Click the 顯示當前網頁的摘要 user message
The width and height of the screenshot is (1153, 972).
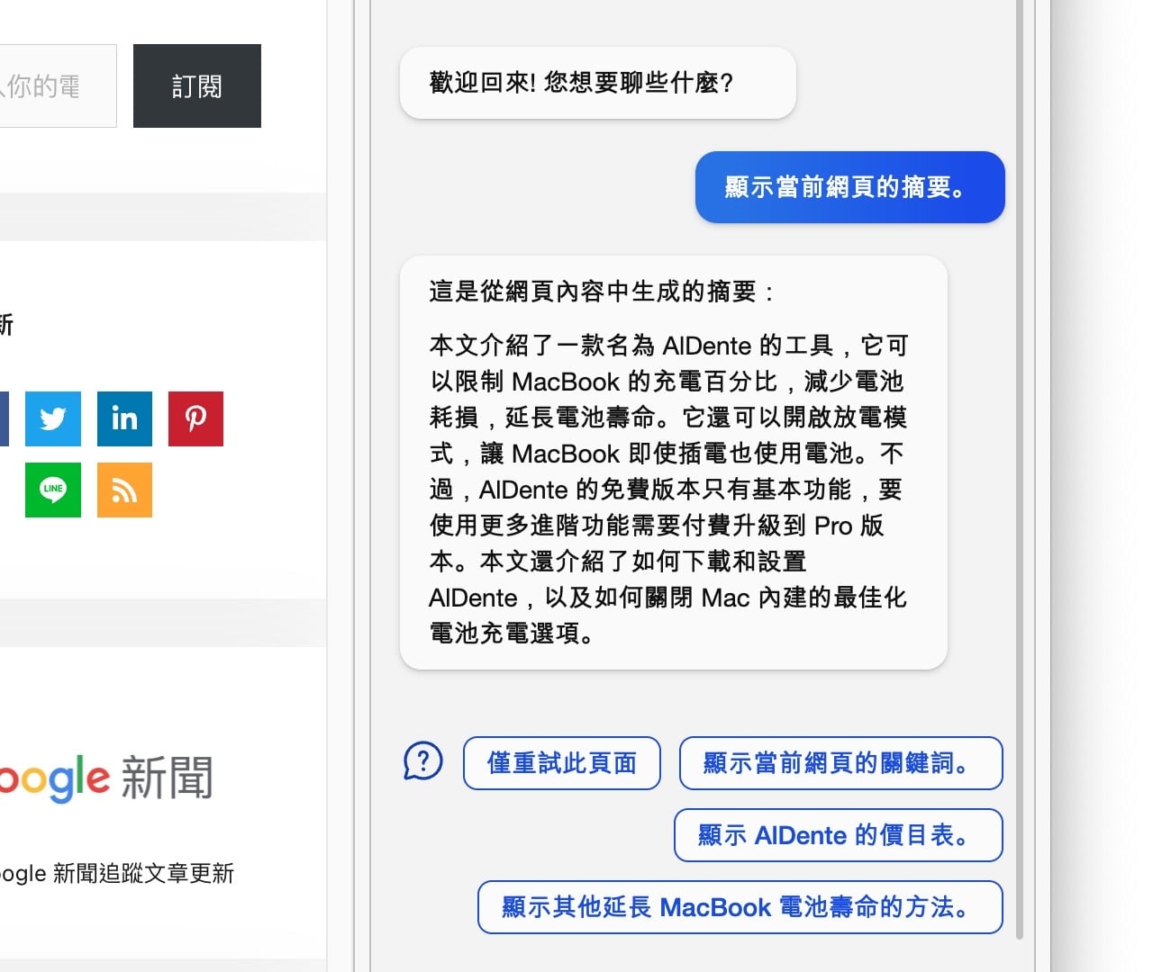pos(849,187)
